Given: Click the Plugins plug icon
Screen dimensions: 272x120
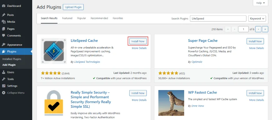Looking at the screenshot, I should (3, 51).
